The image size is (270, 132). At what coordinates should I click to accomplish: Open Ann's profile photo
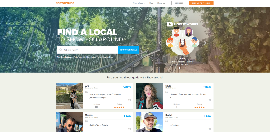69,96
